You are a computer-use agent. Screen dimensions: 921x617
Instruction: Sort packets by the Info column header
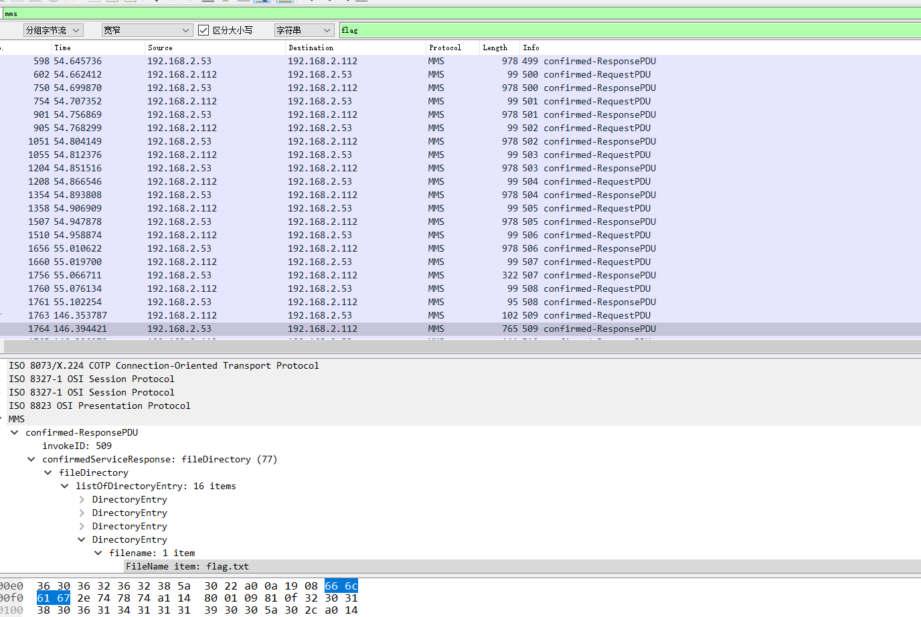[720, 48]
